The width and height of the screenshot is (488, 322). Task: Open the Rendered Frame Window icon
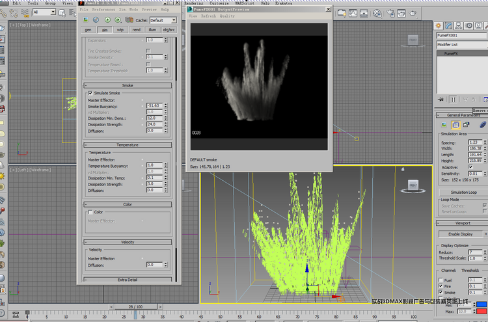click(x=401, y=14)
